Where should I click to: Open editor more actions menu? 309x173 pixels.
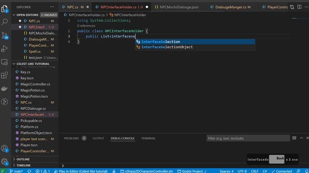click(x=307, y=7)
